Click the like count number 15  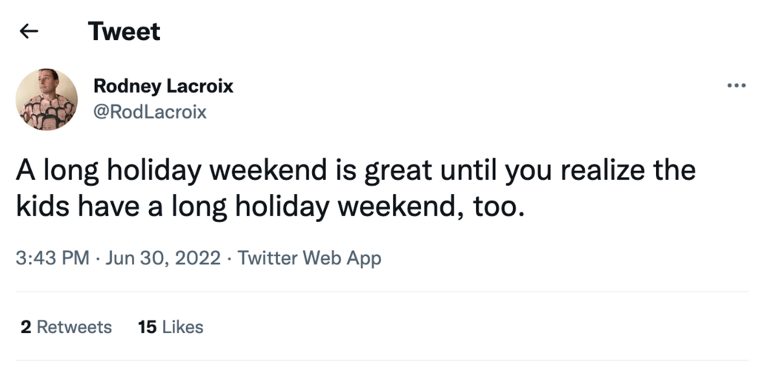point(148,326)
